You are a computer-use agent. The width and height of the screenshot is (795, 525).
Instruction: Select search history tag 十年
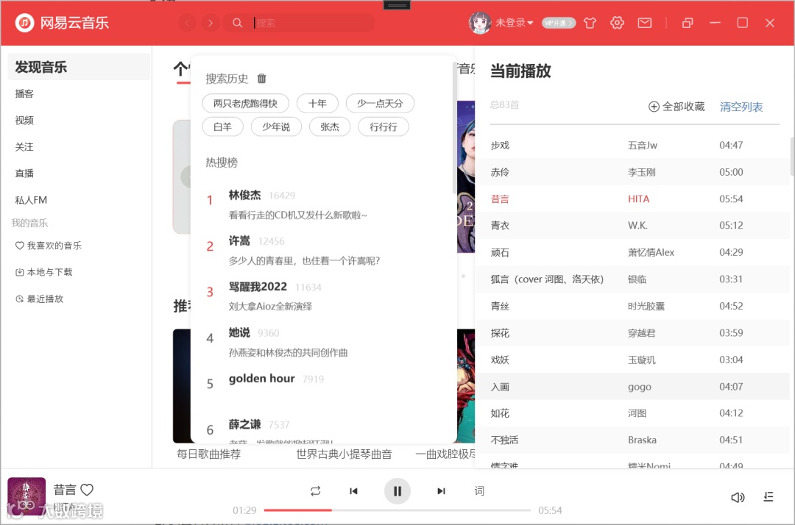tap(317, 103)
